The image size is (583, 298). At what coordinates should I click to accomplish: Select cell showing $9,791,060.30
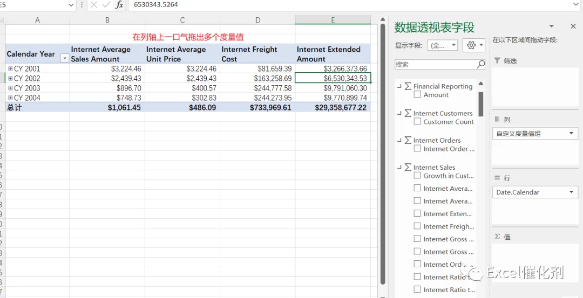333,88
